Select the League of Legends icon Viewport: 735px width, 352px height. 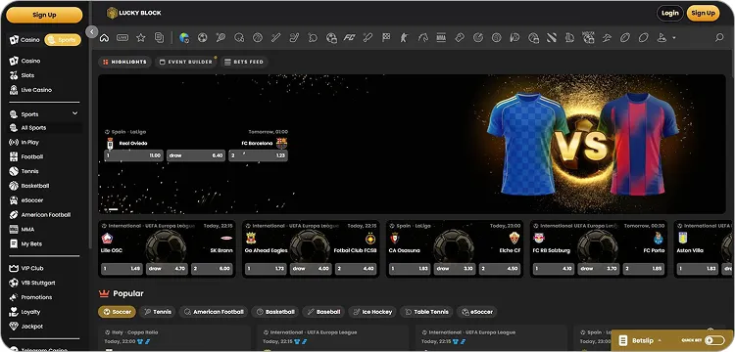(x=570, y=38)
